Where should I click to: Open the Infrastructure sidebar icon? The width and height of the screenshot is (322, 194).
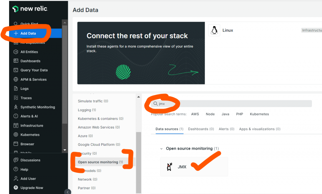tap(16, 125)
